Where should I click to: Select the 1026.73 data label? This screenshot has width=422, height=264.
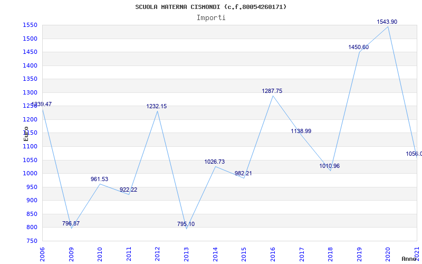point(214,162)
